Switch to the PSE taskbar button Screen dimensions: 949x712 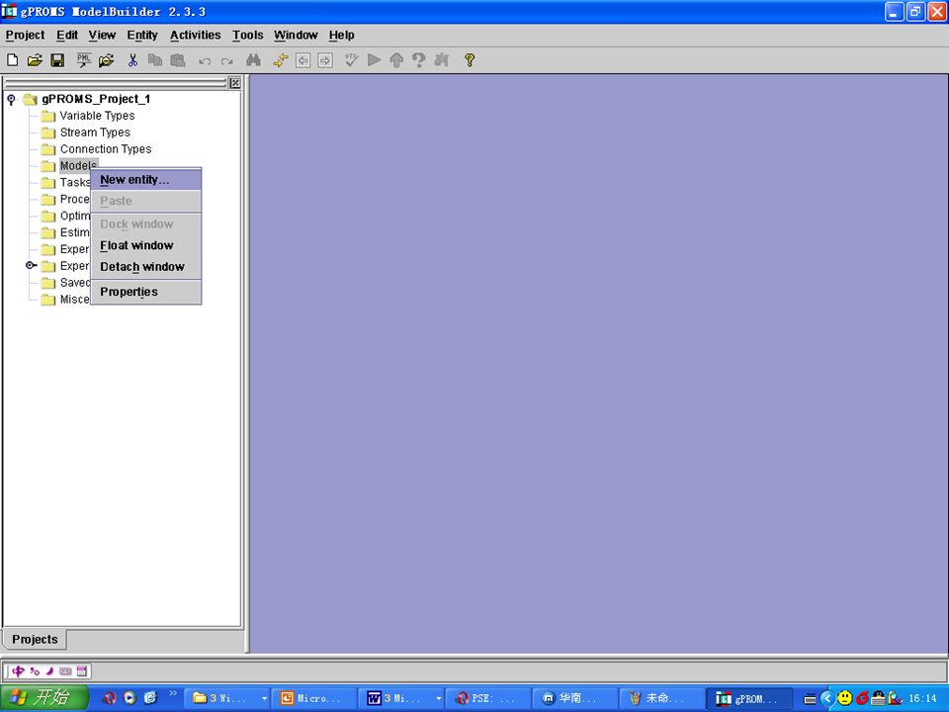(x=488, y=698)
